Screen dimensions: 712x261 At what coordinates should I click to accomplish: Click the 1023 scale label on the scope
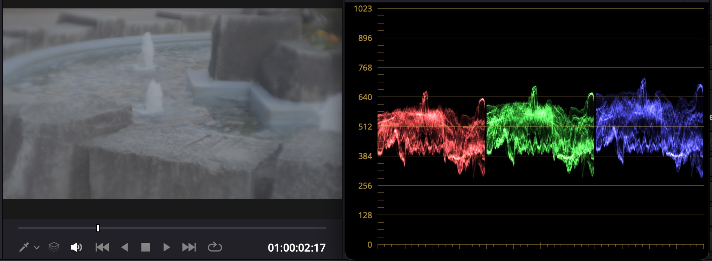point(363,9)
